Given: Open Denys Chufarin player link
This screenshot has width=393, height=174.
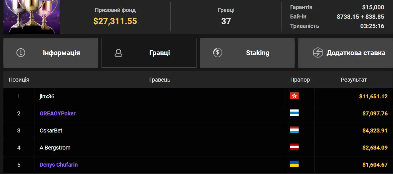Looking at the screenshot, I should tap(59, 165).
